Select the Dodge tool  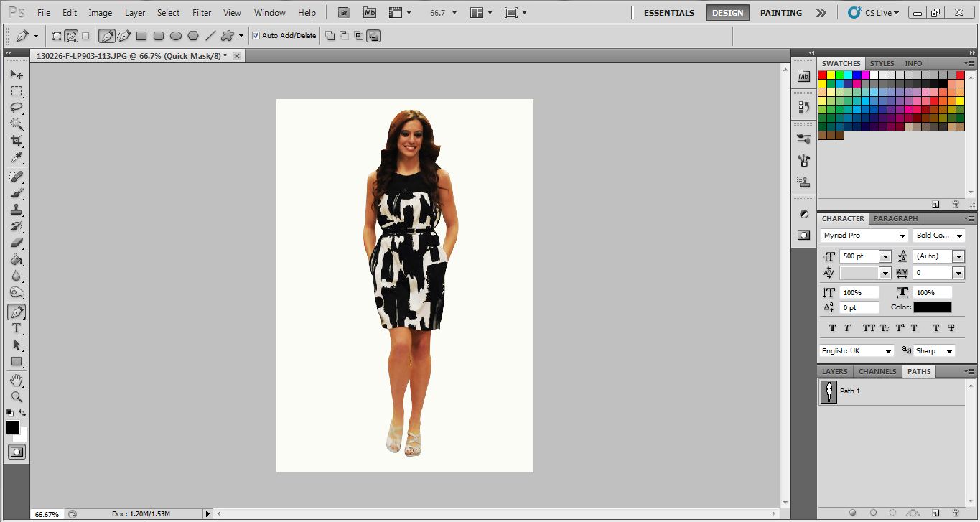tap(17, 292)
